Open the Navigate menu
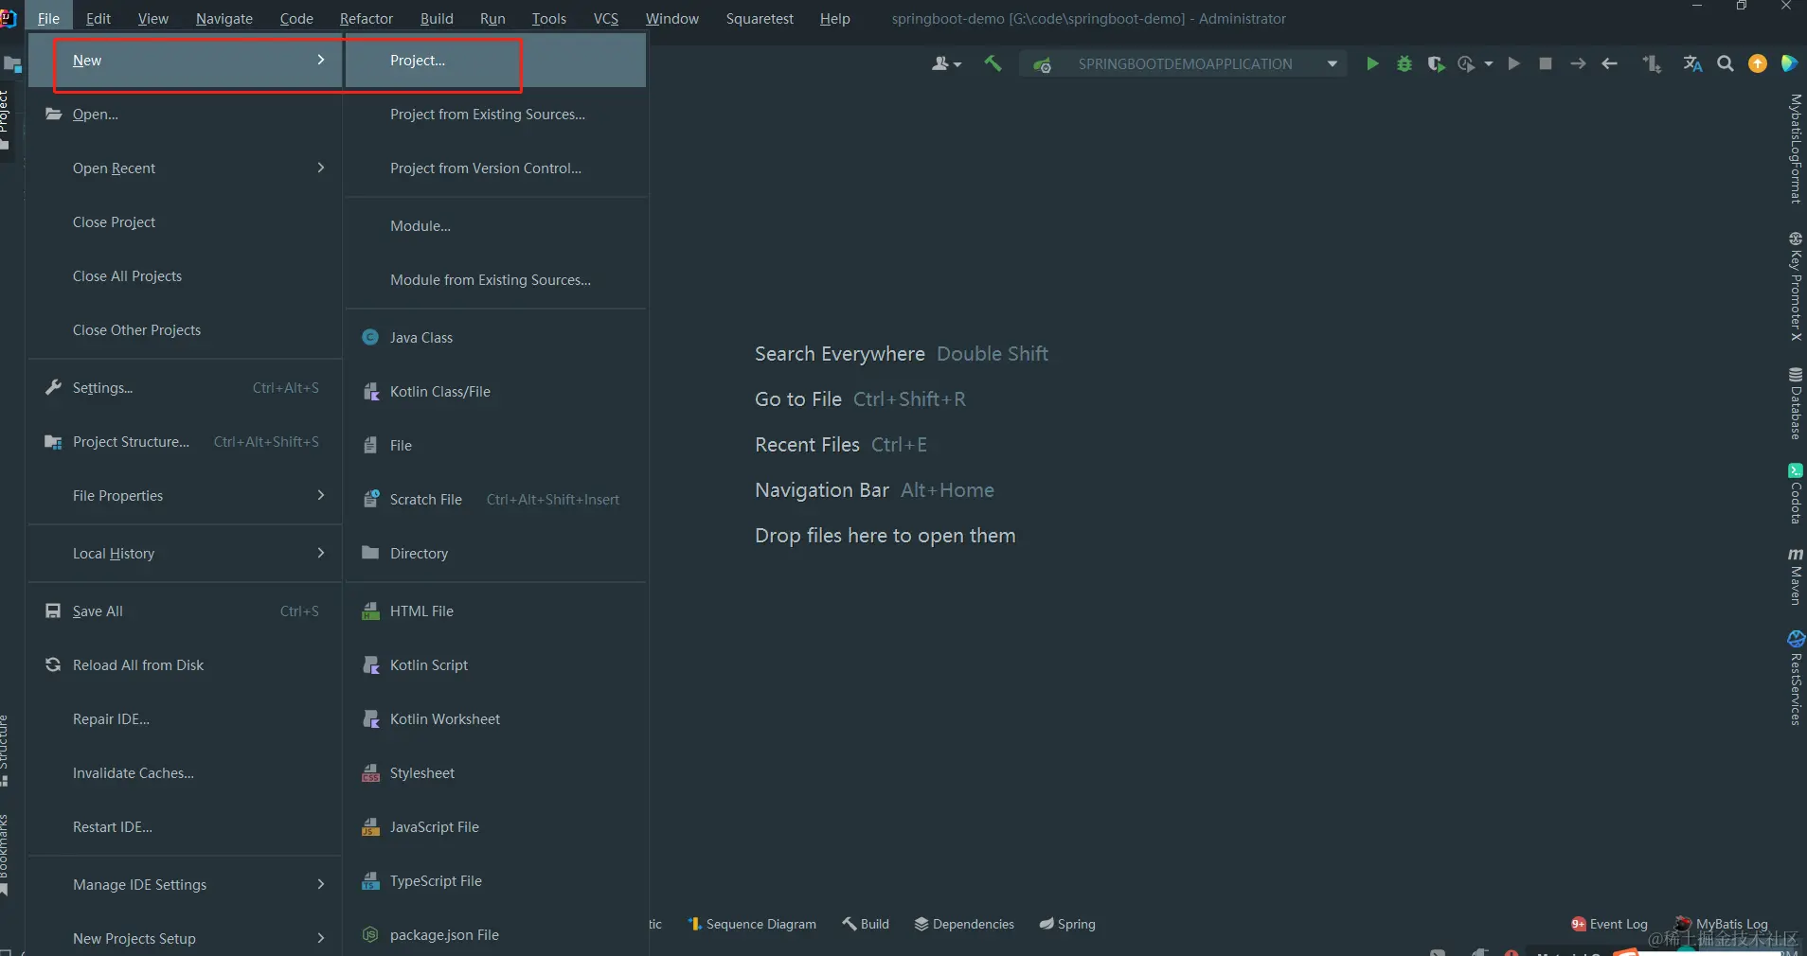This screenshot has height=956, width=1807. pyautogui.click(x=224, y=19)
